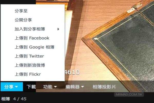
Task: Click the 相簿 4 / 45 label
Action: (14, 99)
